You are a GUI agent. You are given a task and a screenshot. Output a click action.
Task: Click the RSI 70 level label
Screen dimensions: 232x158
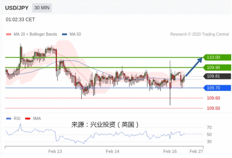coord(209,127)
